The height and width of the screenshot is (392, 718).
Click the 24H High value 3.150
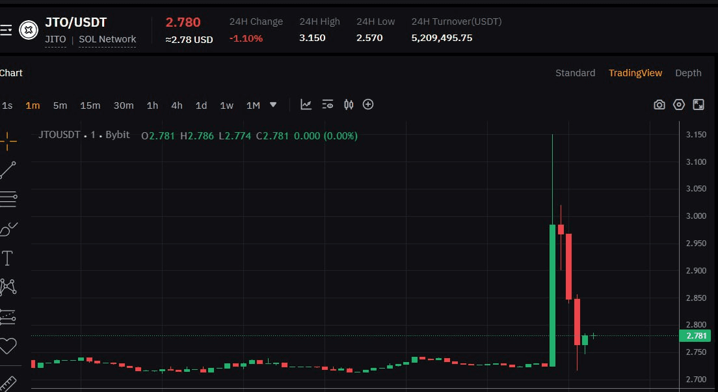click(312, 38)
